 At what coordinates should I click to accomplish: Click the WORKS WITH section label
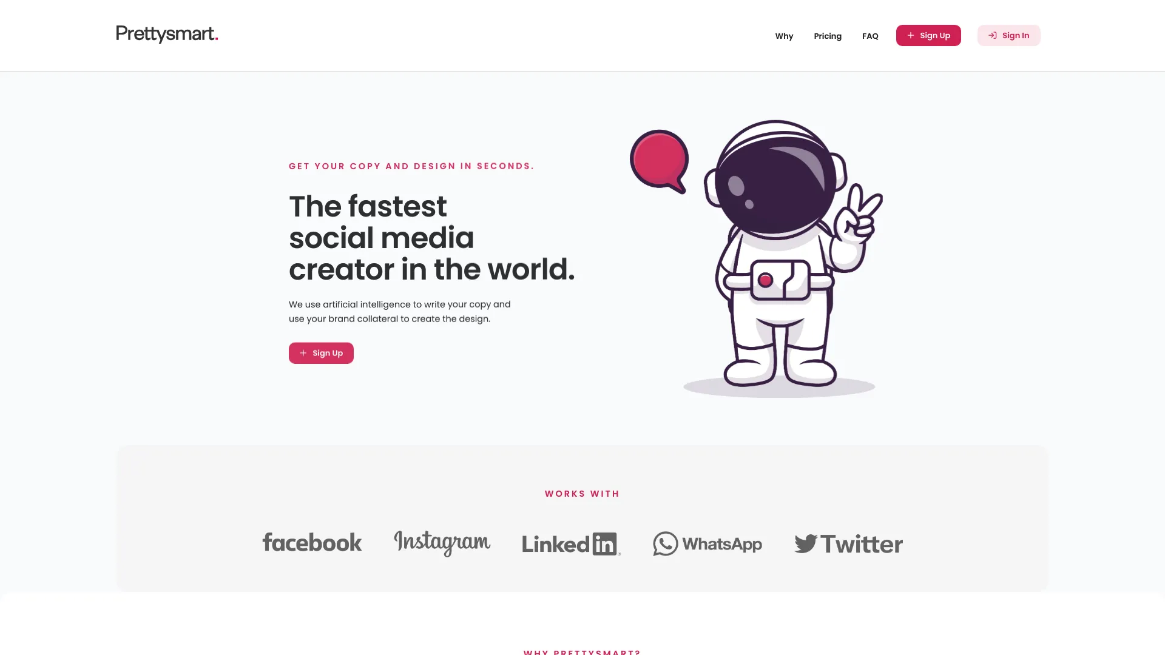(x=582, y=494)
